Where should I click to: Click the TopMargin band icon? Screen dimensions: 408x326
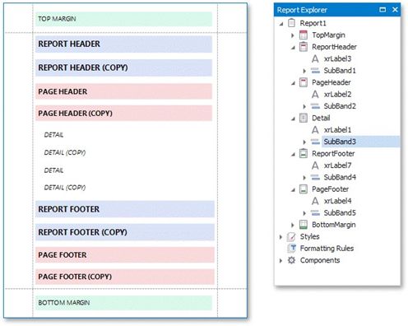pyautogui.click(x=304, y=35)
